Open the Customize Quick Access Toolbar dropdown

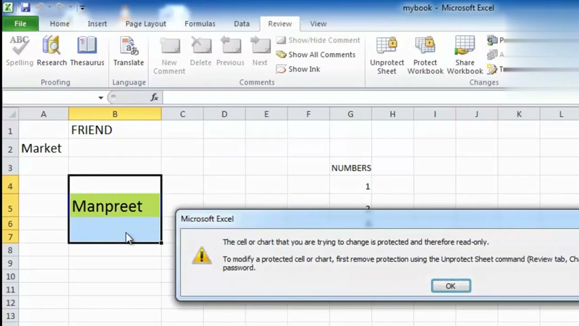(x=82, y=8)
